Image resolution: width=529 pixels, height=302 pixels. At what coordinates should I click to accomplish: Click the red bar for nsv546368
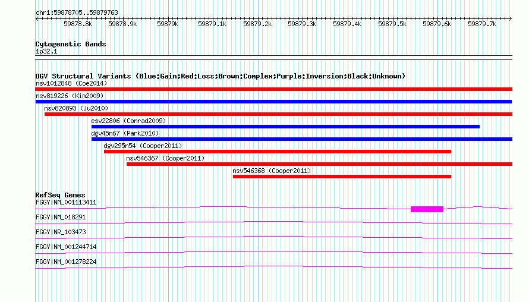point(342,177)
